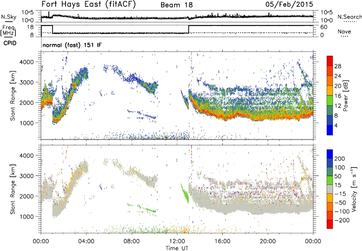Viewport: 362px width, 251px height.
Task: Click the 'Velocity [m s⁻¹]' colorbar title
Action: pyautogui.click(x=353, y=189)
